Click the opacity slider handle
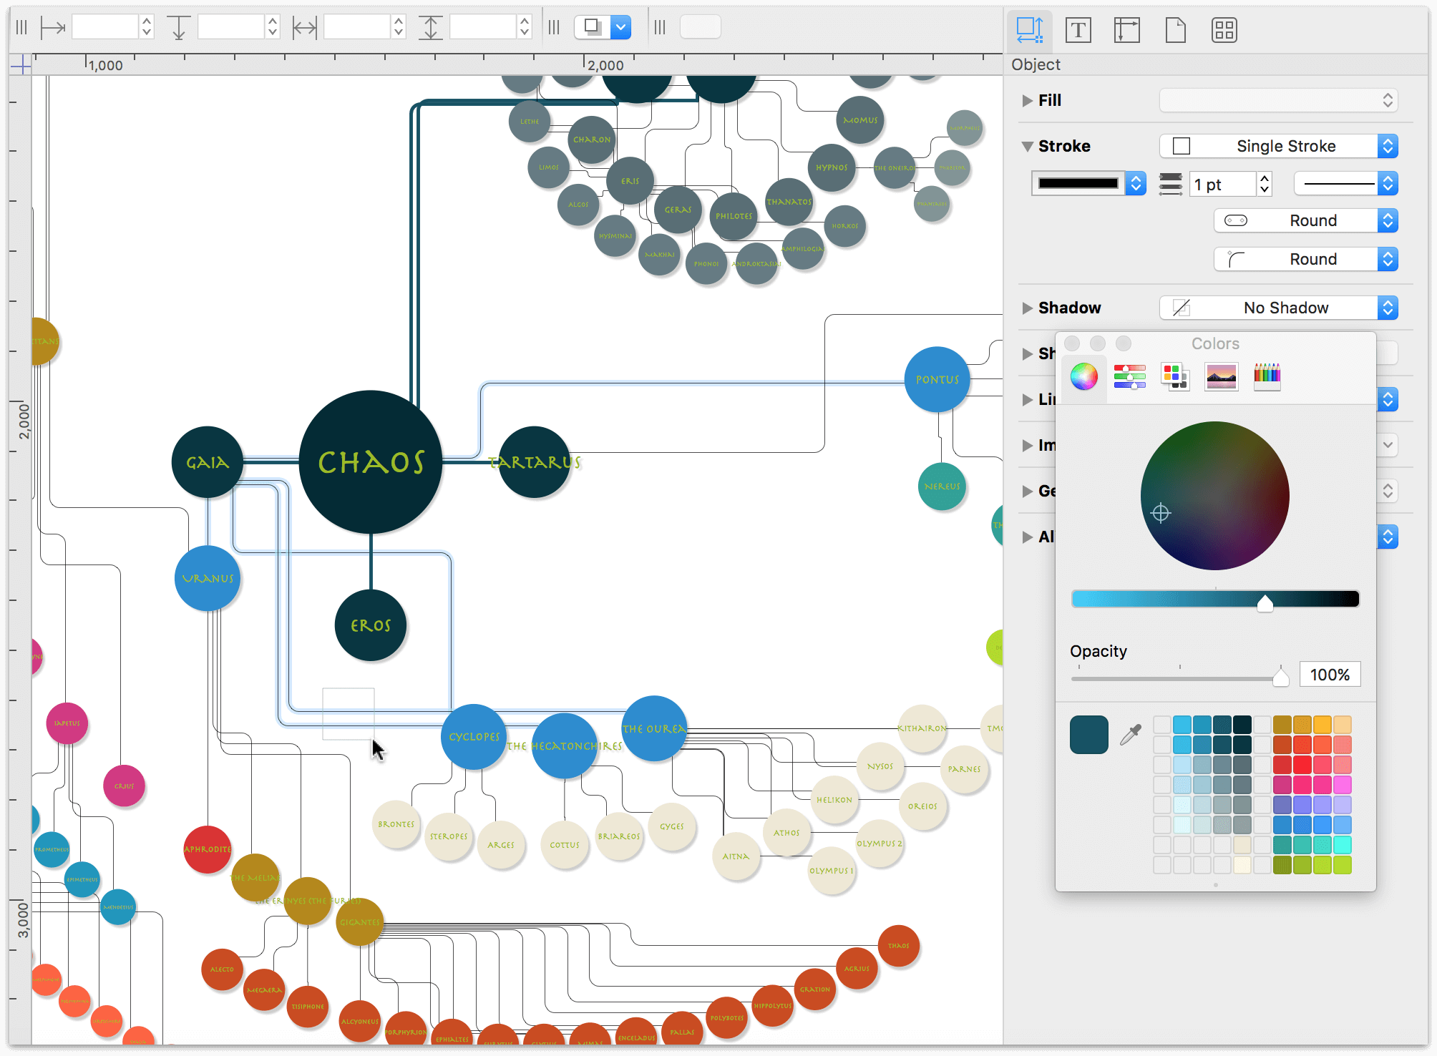The width and height of the screenshot is (1437, 1056). pos(1280,677)
